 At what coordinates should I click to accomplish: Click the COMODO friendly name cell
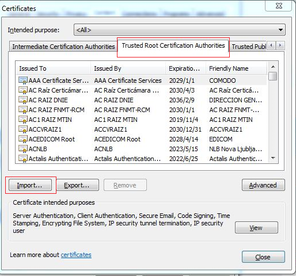(222, 80)
